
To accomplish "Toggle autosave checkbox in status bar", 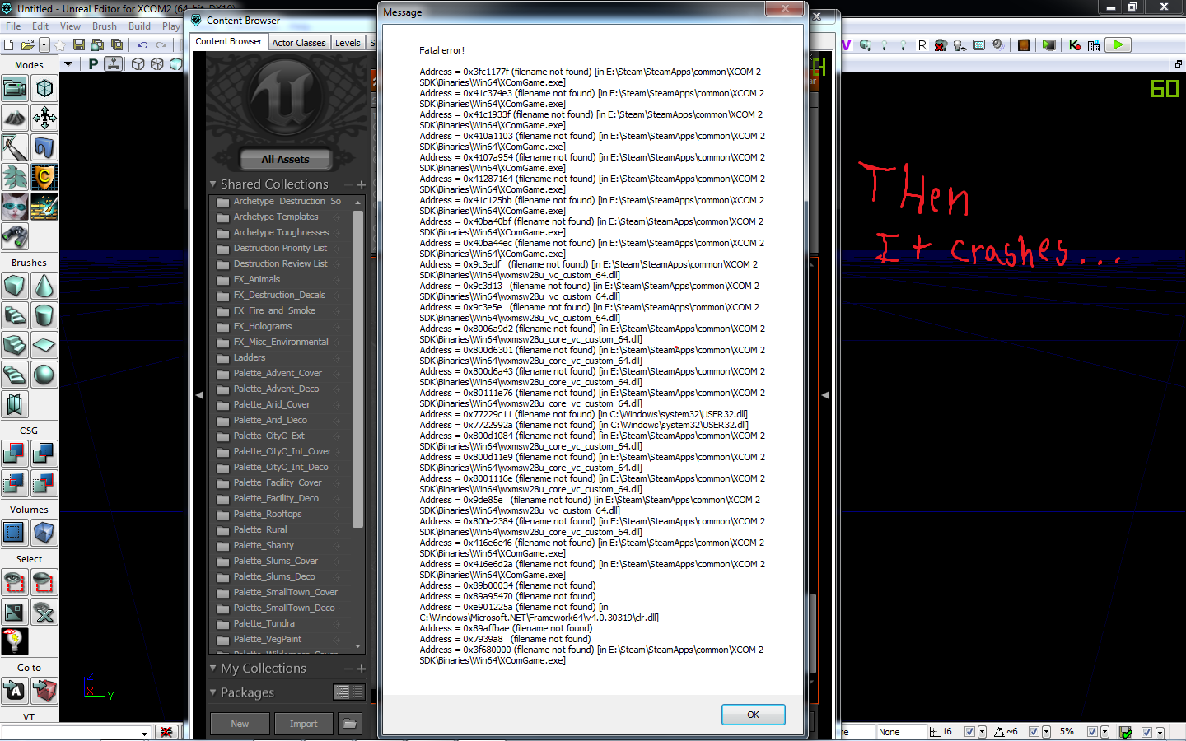I will [1146, 732].
